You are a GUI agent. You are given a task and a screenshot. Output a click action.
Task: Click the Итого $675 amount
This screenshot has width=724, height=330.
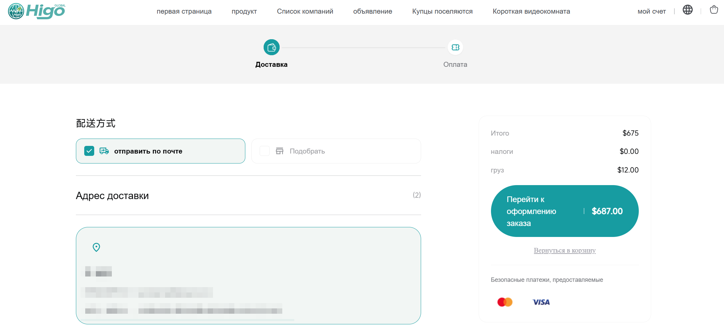pos(630,133)
